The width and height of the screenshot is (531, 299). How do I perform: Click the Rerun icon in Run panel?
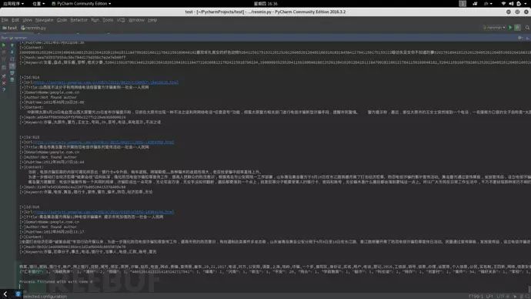(x=4, y=45)
